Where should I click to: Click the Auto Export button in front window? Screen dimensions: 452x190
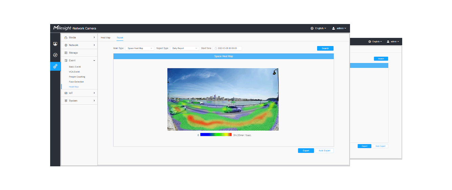pos(324,150)
